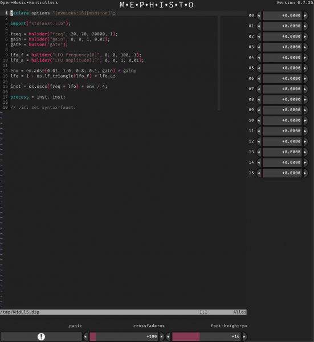Increase control 11 with right arrow
The height and width of the screenshot is (342, 314).
click(x=305, y=131)
